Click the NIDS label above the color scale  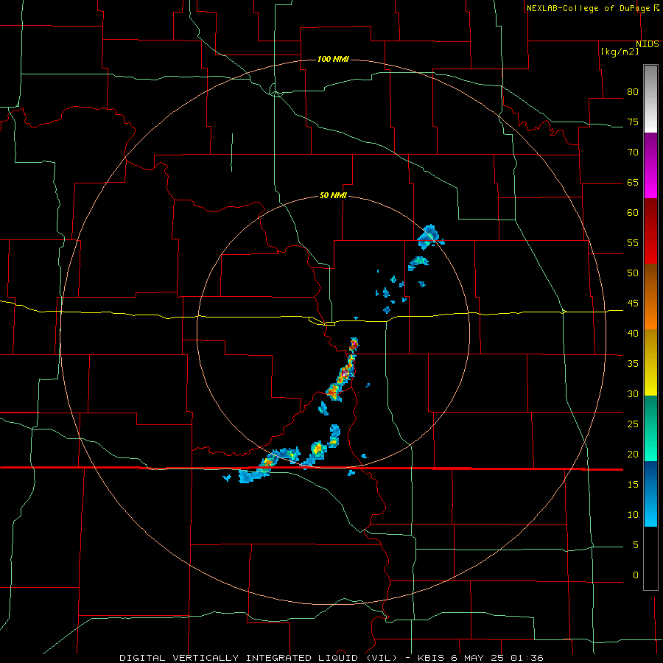click(648, 44)
